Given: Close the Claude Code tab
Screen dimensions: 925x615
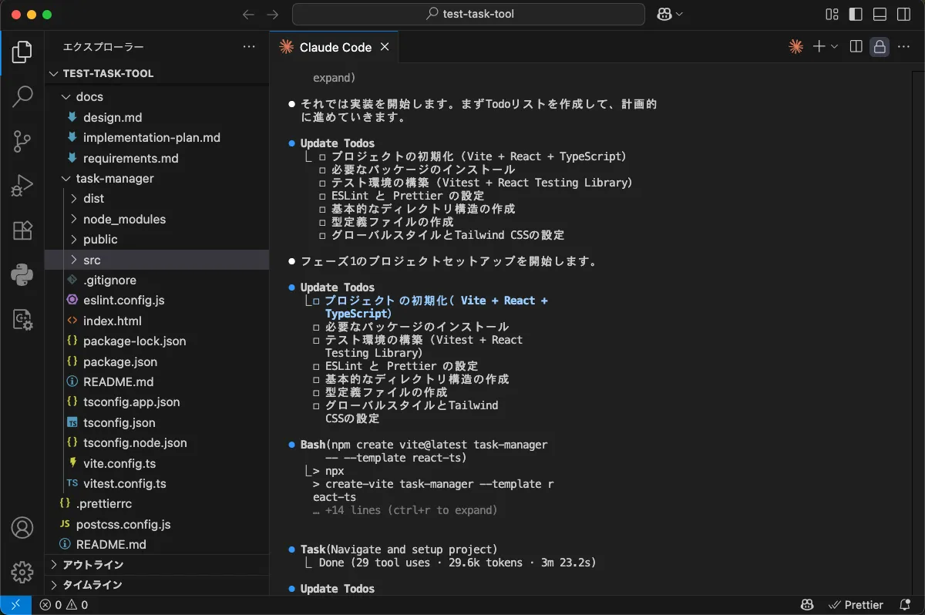Looking at the screenshot, I should (385, 47).
